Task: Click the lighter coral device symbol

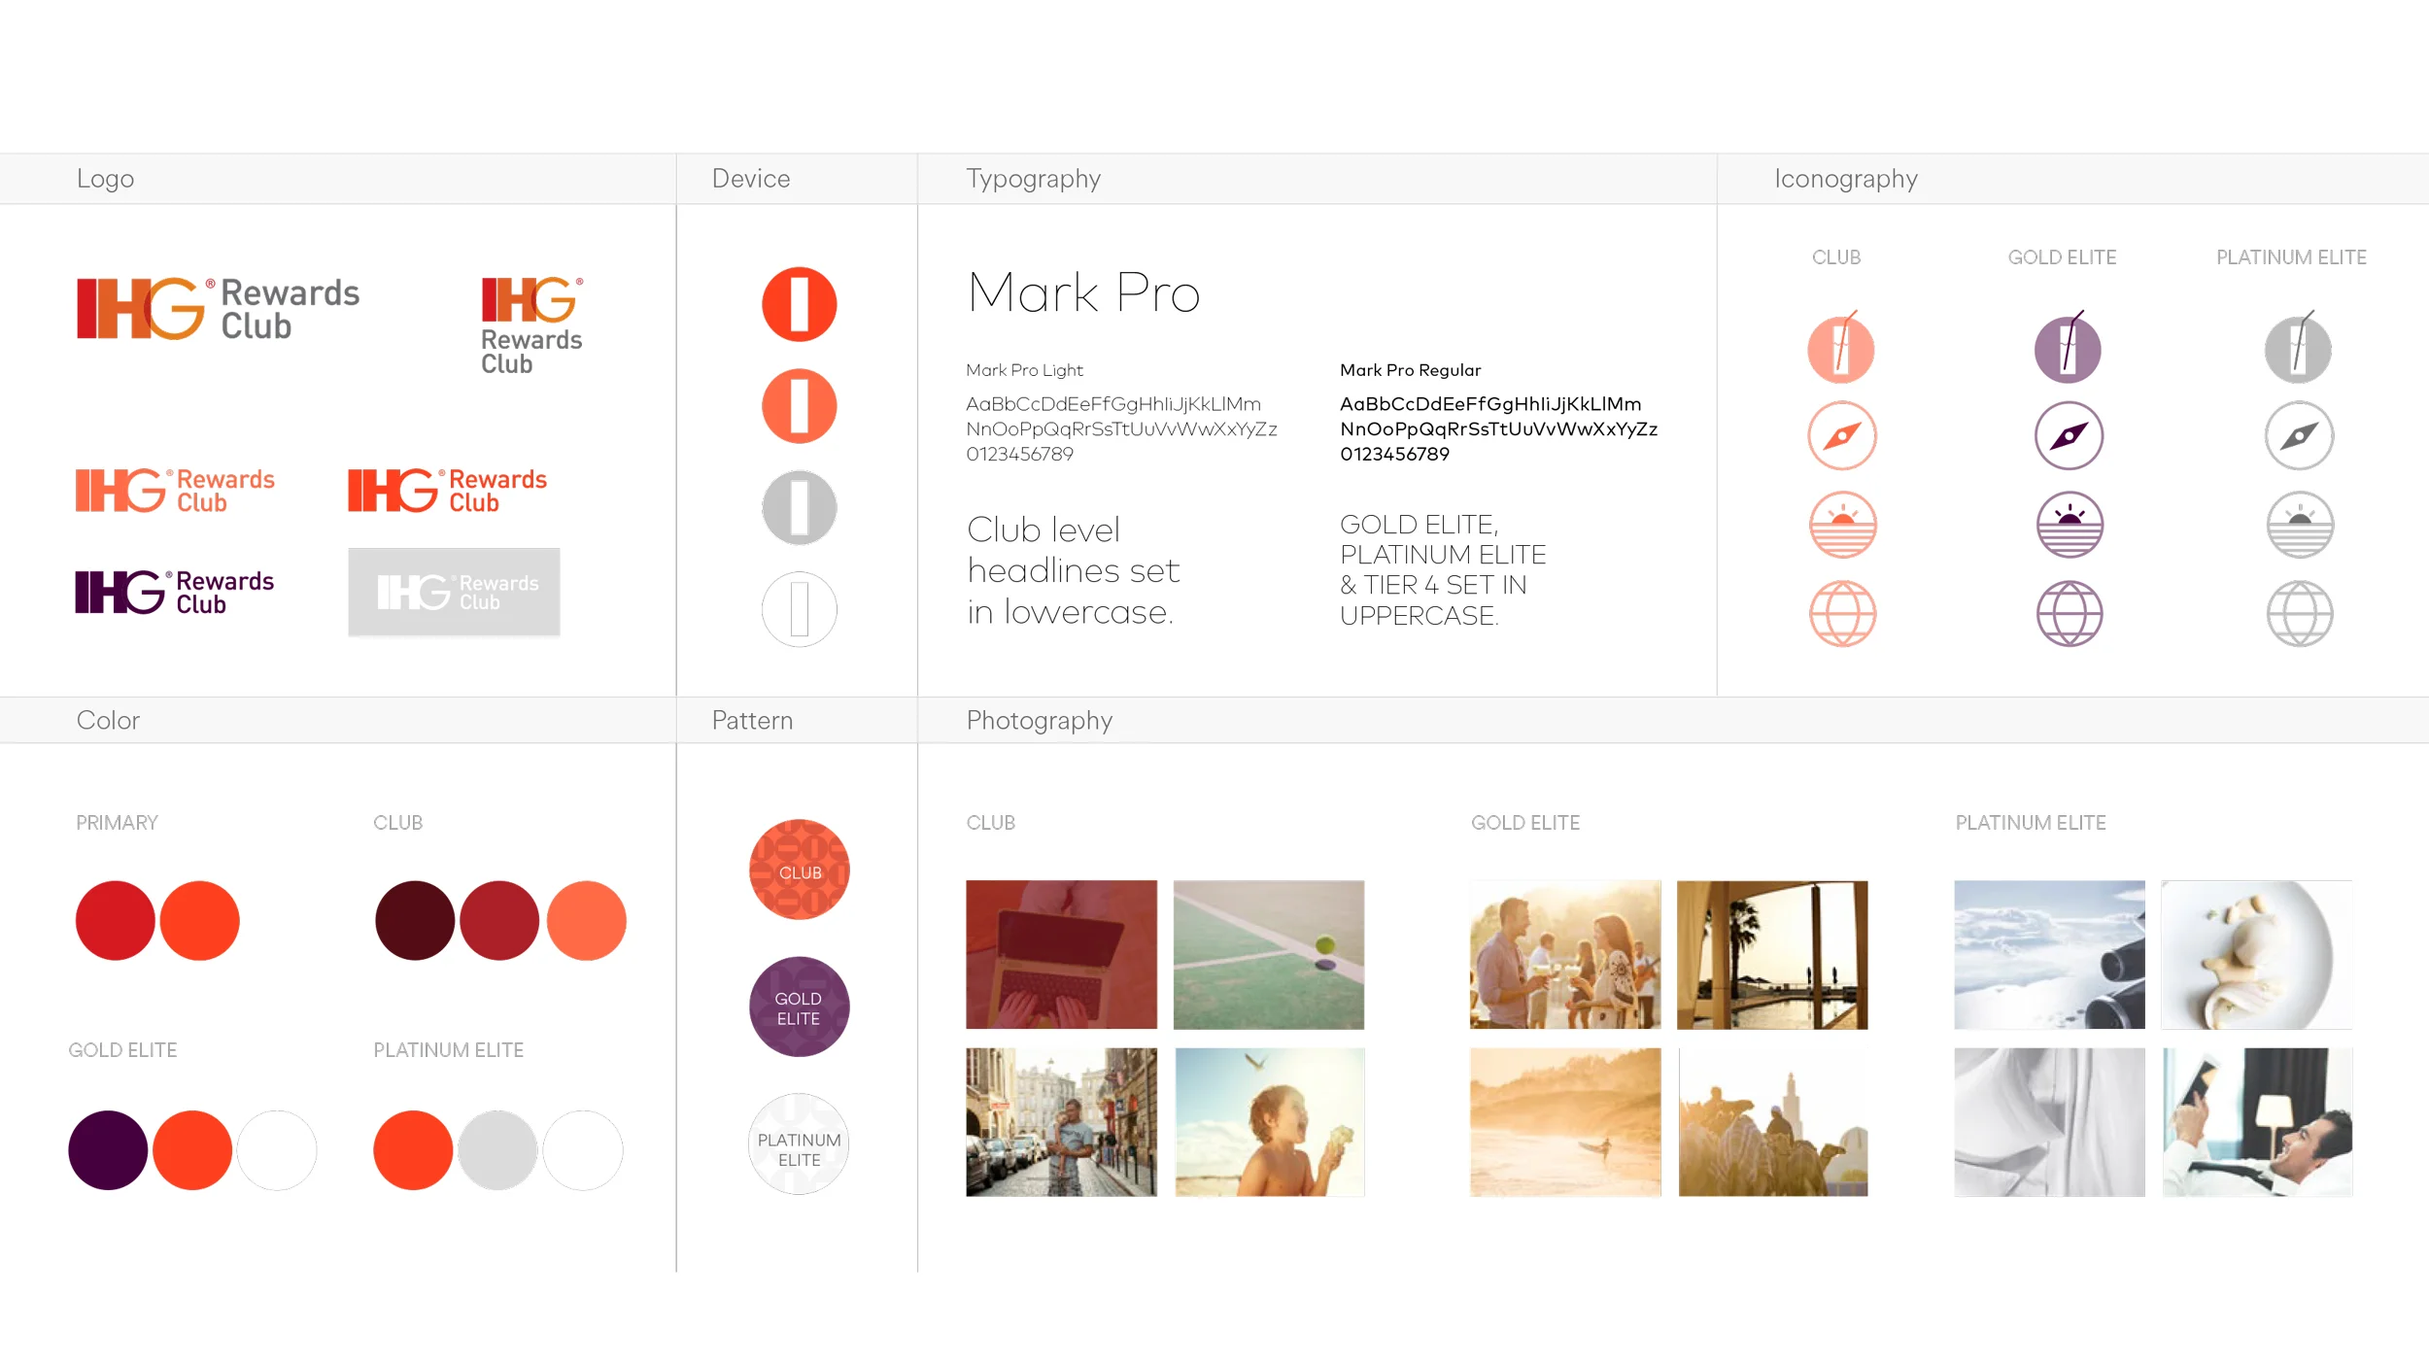Action: pos(800,406)
